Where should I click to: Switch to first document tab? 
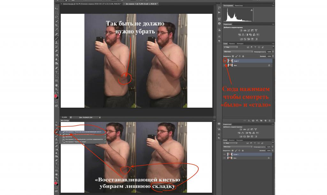click(x=91, y=4)
